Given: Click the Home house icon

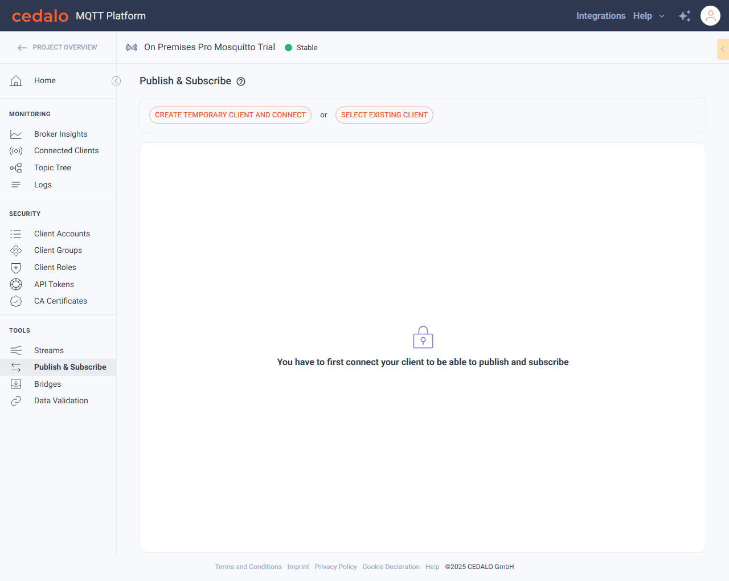Looking at the screenshot, I should pyautogui.click(x=16, y=81).
